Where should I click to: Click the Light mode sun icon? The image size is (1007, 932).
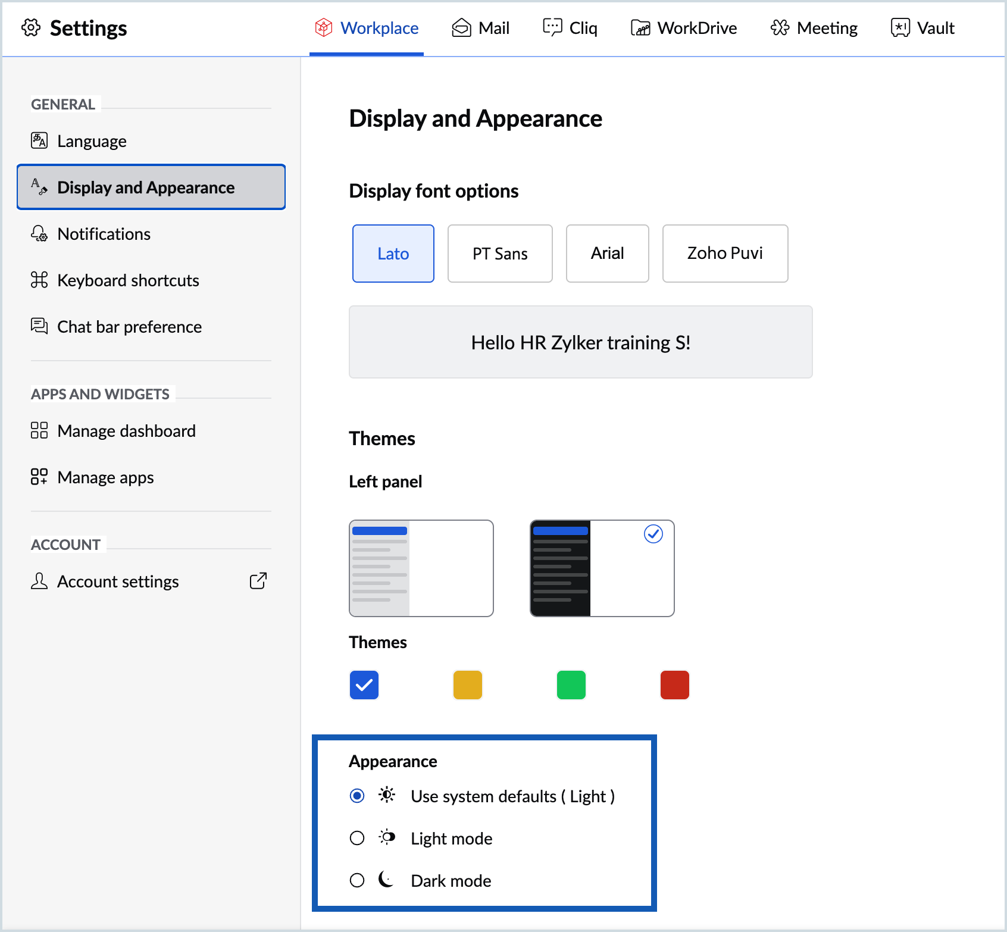point(387,837)
